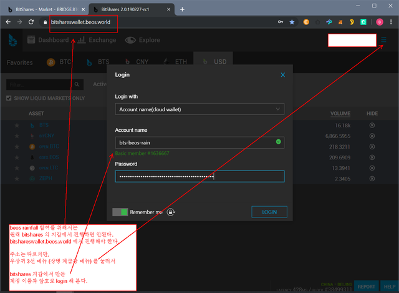The image size is (399, 293).
Task: Click the Account name input field
Action: pos(199,142)
